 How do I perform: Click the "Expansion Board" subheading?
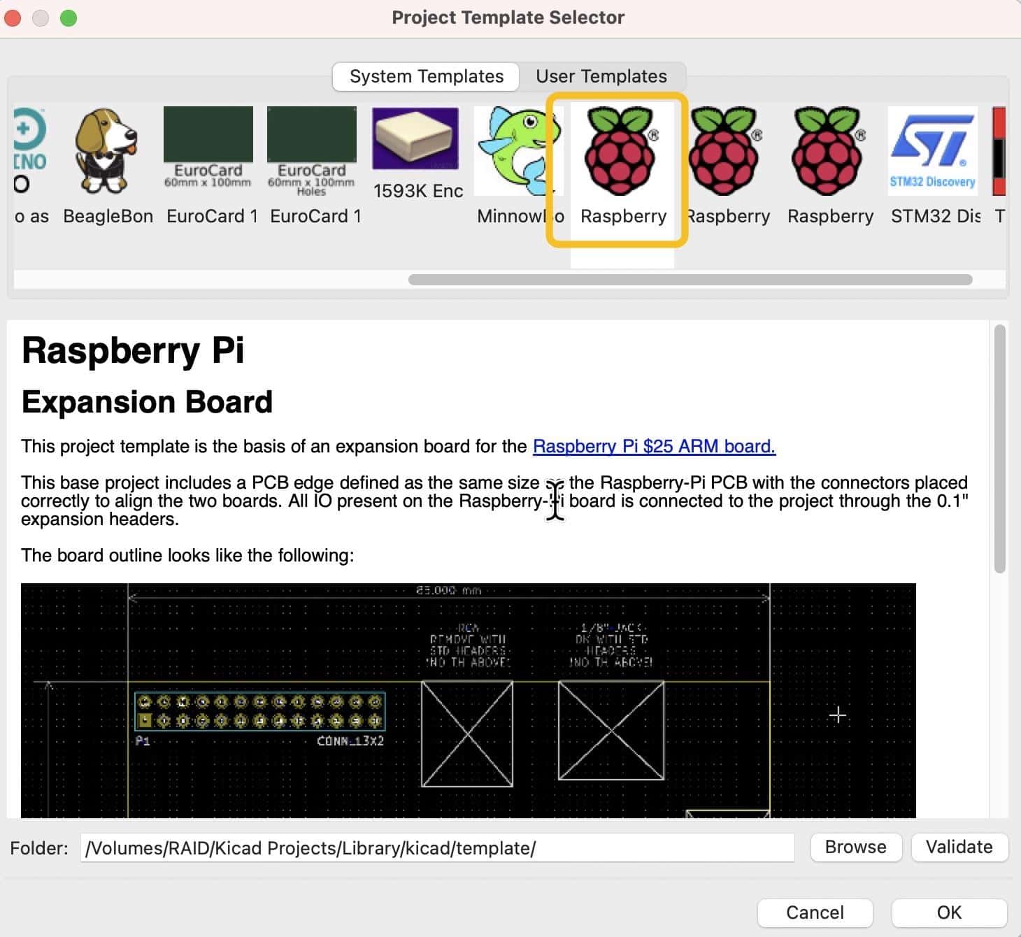pyautogui.click(x=147, y=402)
